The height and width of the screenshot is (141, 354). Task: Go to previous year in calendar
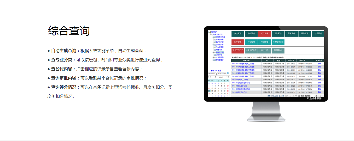[x=208, y=77]
